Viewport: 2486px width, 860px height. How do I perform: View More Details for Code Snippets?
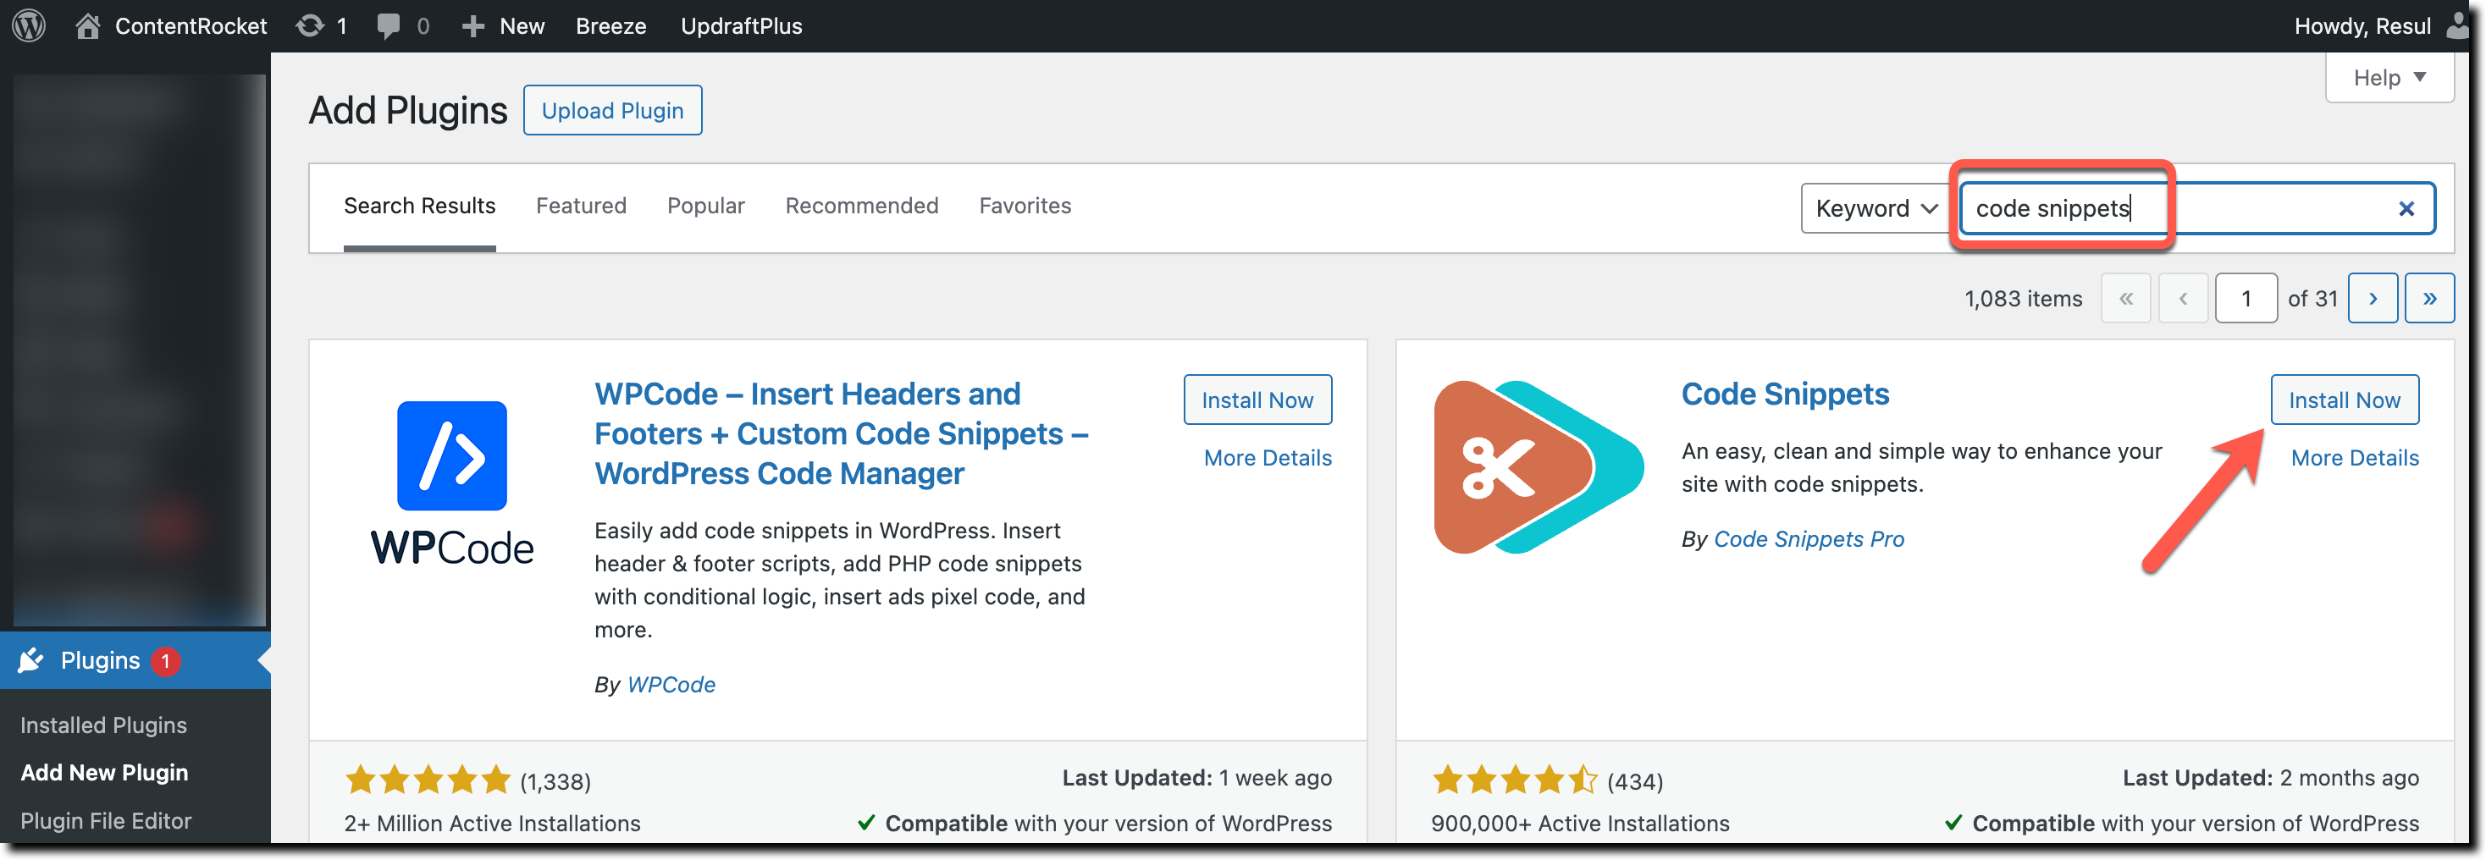(x=2354, y=457)
